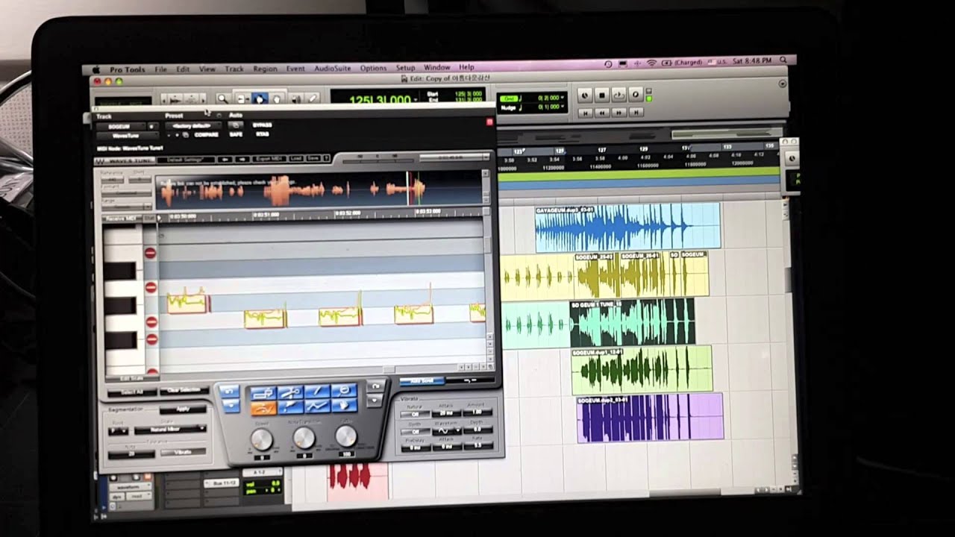Screen dimensions: 955x537
Task: Select the Waves Tune curve drawing tool
Action: click(x=317, y=406)
